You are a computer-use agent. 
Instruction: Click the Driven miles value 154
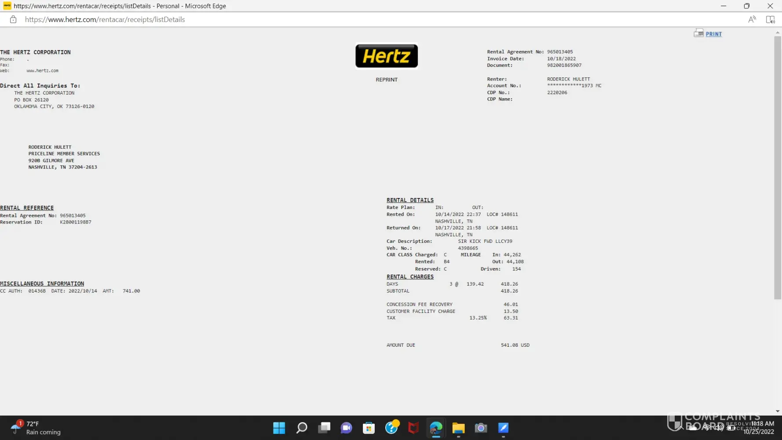(516, 269)
